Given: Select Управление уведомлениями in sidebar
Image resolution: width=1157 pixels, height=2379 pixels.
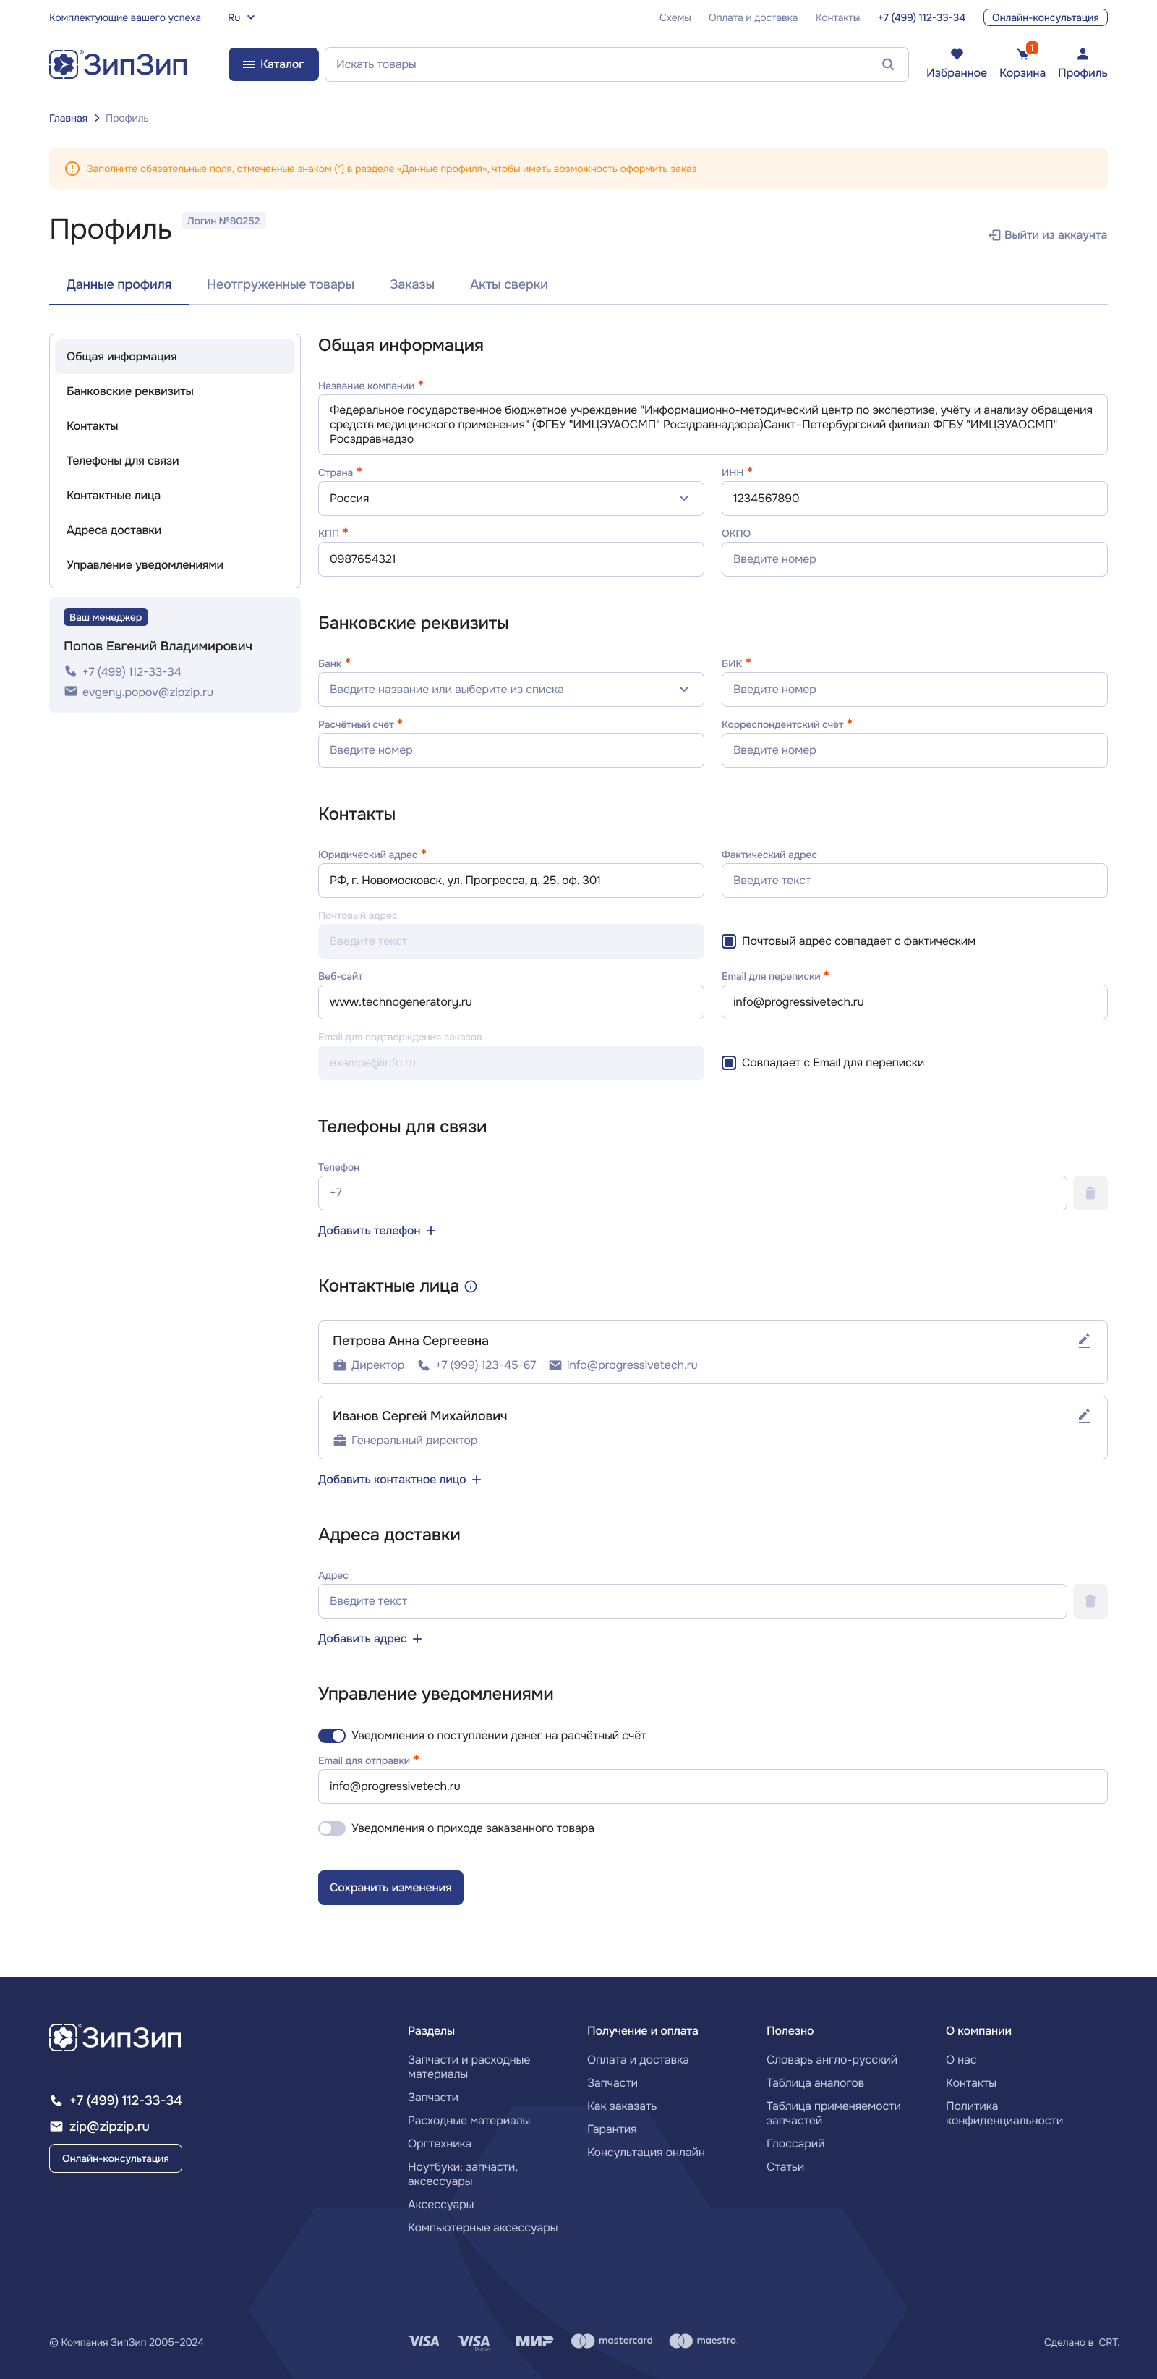Looking at the screenshot, I should point(174,565).
